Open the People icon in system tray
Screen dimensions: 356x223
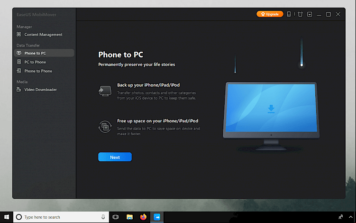point(341,217)
